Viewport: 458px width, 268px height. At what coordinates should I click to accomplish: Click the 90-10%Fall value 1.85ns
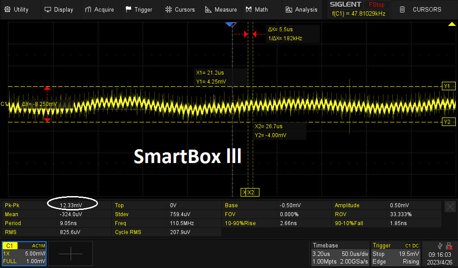click(399, 223)
